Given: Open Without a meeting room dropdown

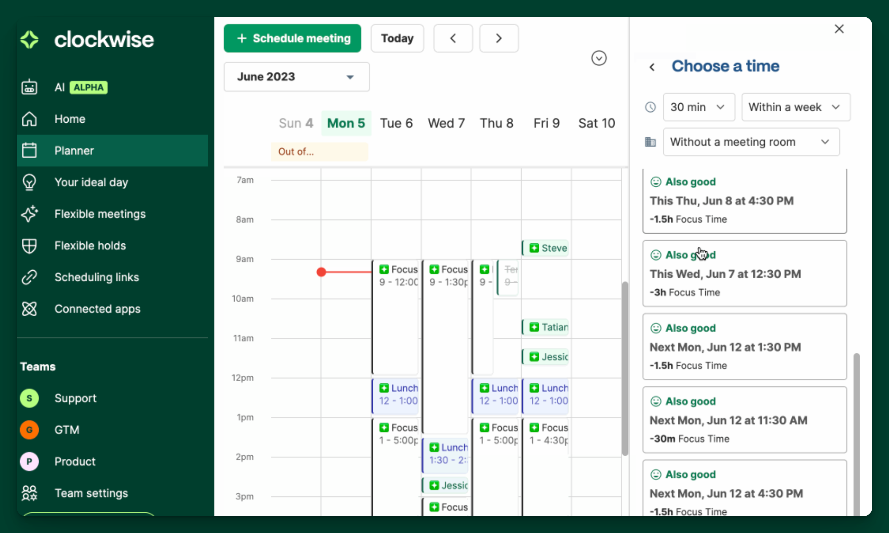Looking at the screenshot, I should point(751,142).
